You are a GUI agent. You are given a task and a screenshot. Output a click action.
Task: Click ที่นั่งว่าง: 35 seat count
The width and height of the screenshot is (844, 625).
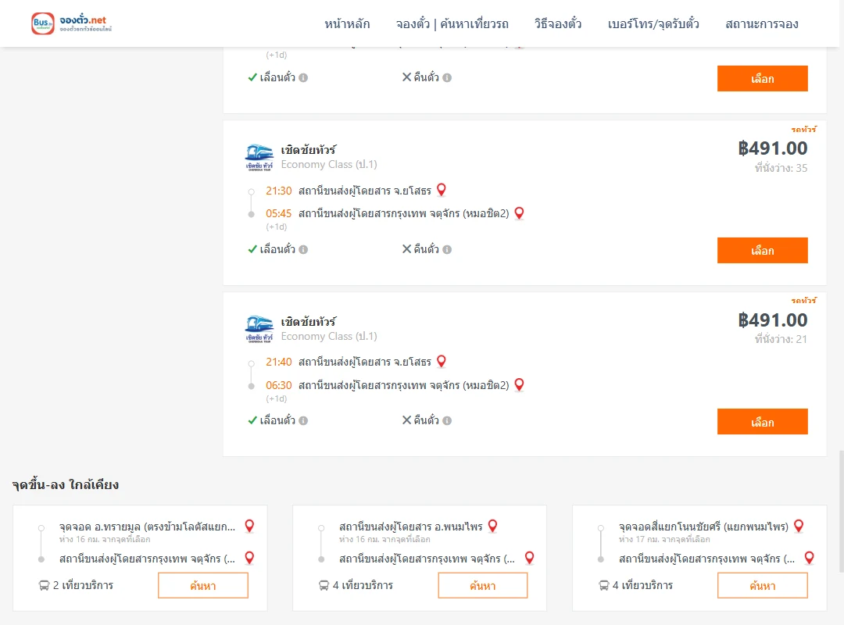[x=781, y=168]
